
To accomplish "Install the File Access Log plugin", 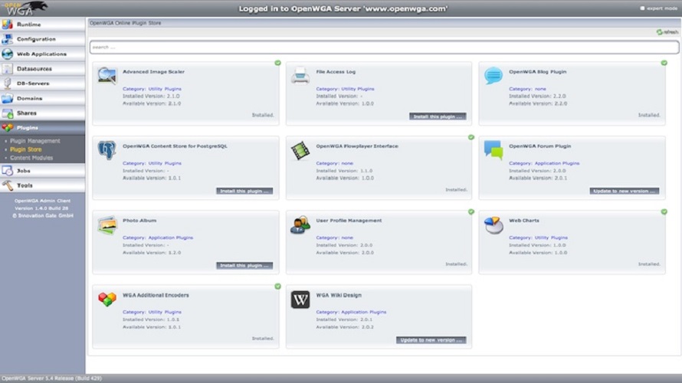I will point(437,116).
